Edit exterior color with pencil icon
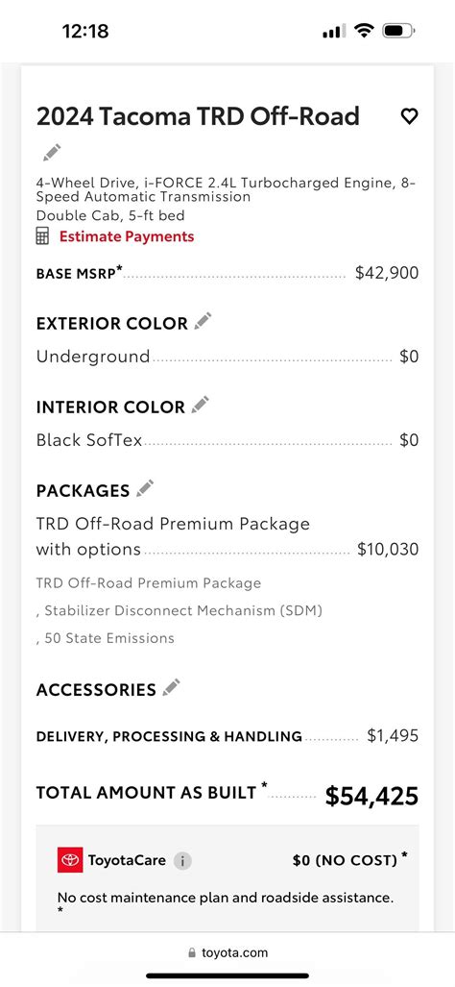 tap(203, 321)
